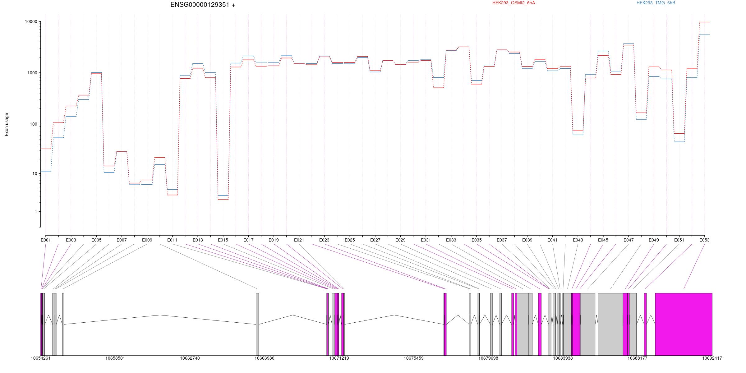Screen dimensions: 746x373
Task: Click exon label E033
Action: (x=451, y=240)
